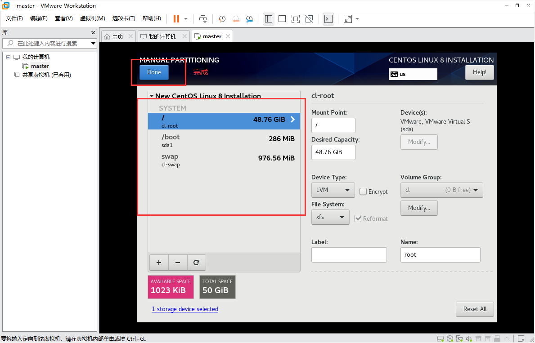Open the 查看(V) menu

tap(63, 18)
